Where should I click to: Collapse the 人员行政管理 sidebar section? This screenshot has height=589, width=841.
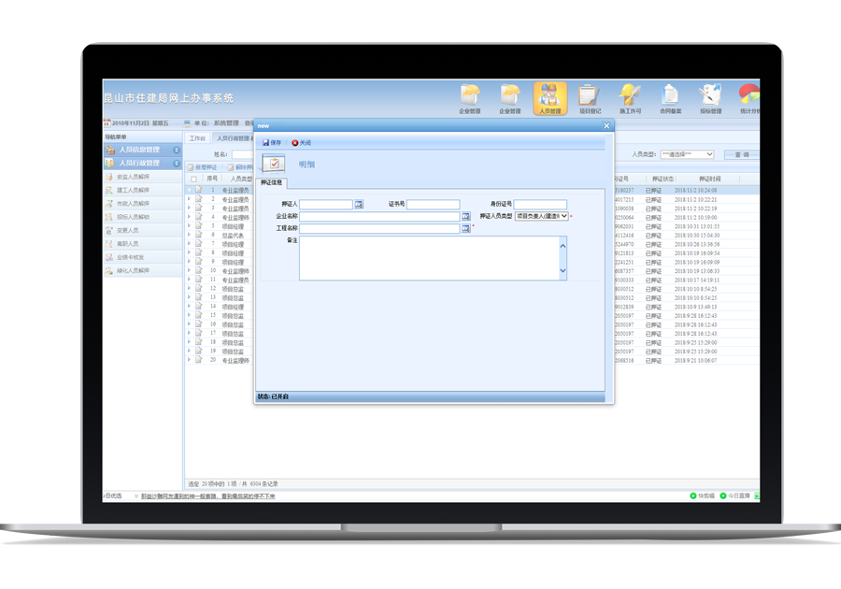[177, 163]
